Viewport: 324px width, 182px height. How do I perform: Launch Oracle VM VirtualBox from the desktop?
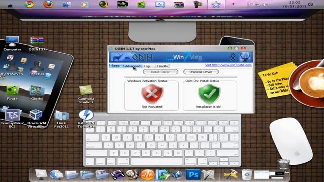point(36,119)
